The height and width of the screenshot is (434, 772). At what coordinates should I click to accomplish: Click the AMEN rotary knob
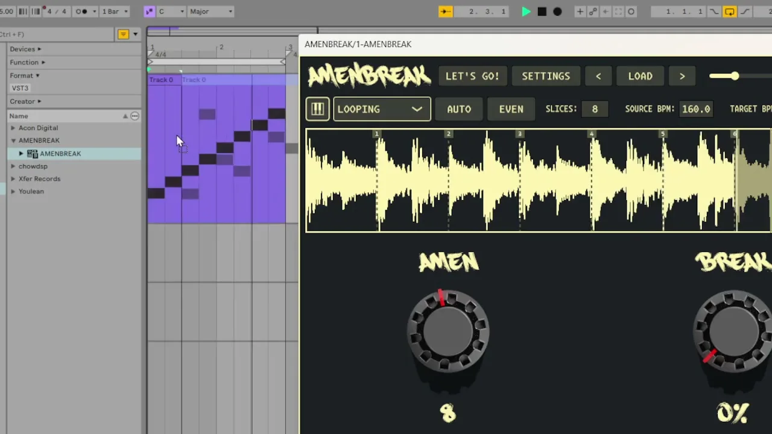[448, 330]
